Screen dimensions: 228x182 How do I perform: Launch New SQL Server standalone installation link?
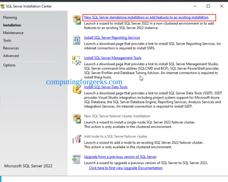tap(146, 17)
